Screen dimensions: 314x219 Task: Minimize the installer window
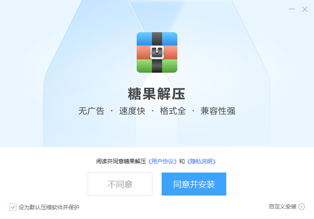coord(292,9)
